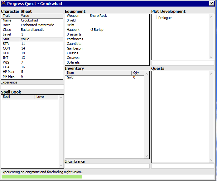Select the Race row Enchanted Motorcycle
Viewport: 217px width, 181px height.
click(x=32, y=25)
